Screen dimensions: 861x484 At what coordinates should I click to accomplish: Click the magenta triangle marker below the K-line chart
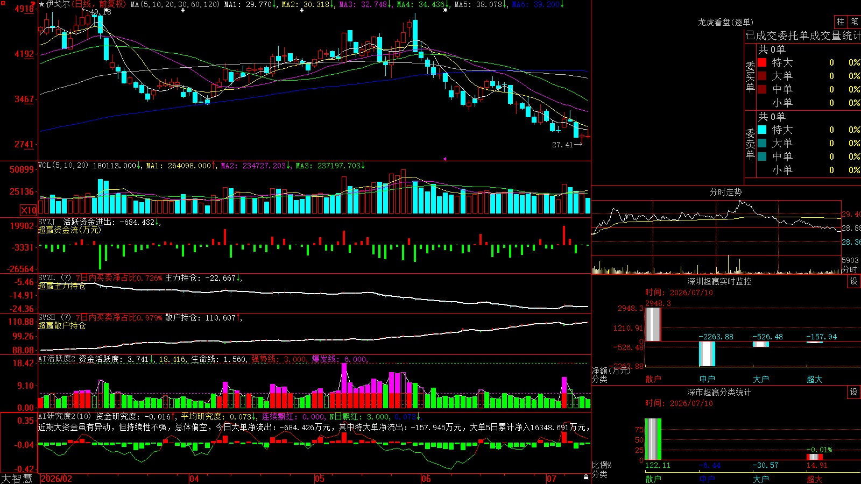pyautogui.click(x=445, y=159)
